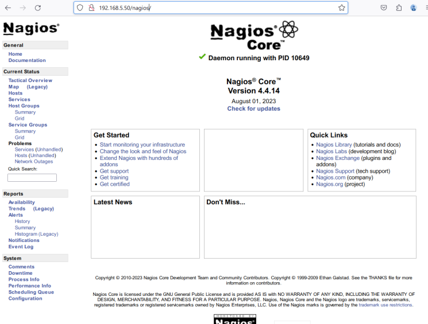Open alert History
This screenshot has height=324, width=428.
22,221
